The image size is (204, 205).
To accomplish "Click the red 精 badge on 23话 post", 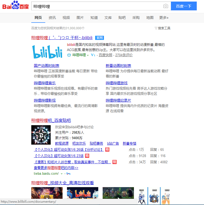I will [x=87, y=156].
